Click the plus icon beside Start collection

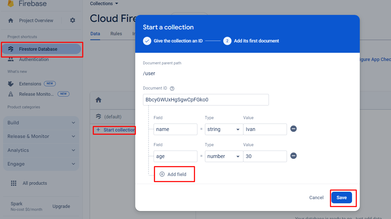coord(98,130)
